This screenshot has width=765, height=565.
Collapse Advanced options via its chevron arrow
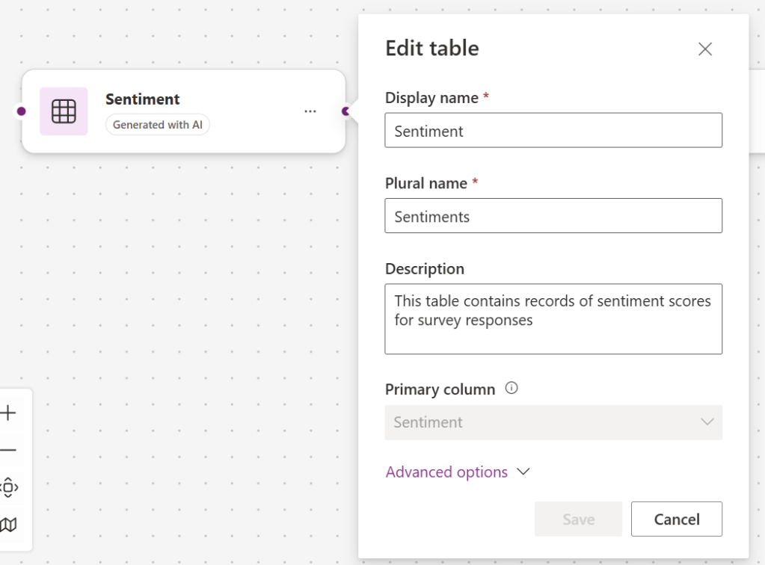(x=523, y=472)
